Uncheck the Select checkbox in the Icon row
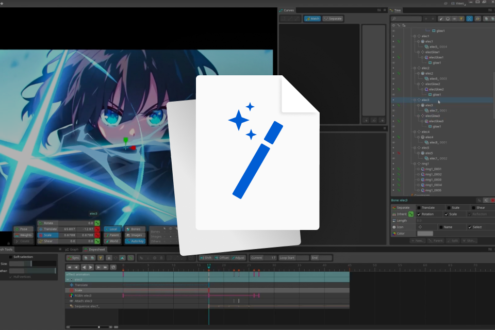This screenshot has height=330, width=495. pyautogui.click(x=470, y=227)
